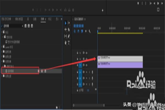Click right handle of timeline zoom scrollbar
165x110 pixels.
click(104, 105)
